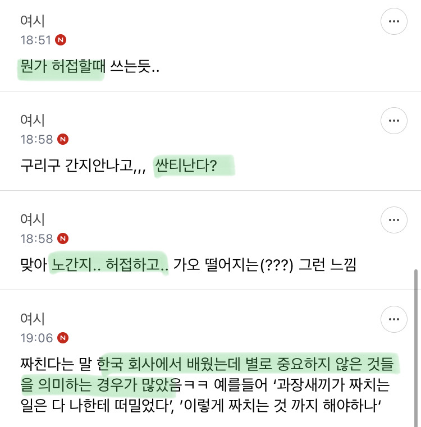Click the 18:58 timestamp above '구리구 간지안나고'
Screen dimensions: 421x427
click(x=36, y=139)
